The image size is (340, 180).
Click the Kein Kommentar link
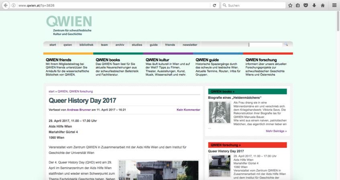pyautogui.click(x=188, y=110)
